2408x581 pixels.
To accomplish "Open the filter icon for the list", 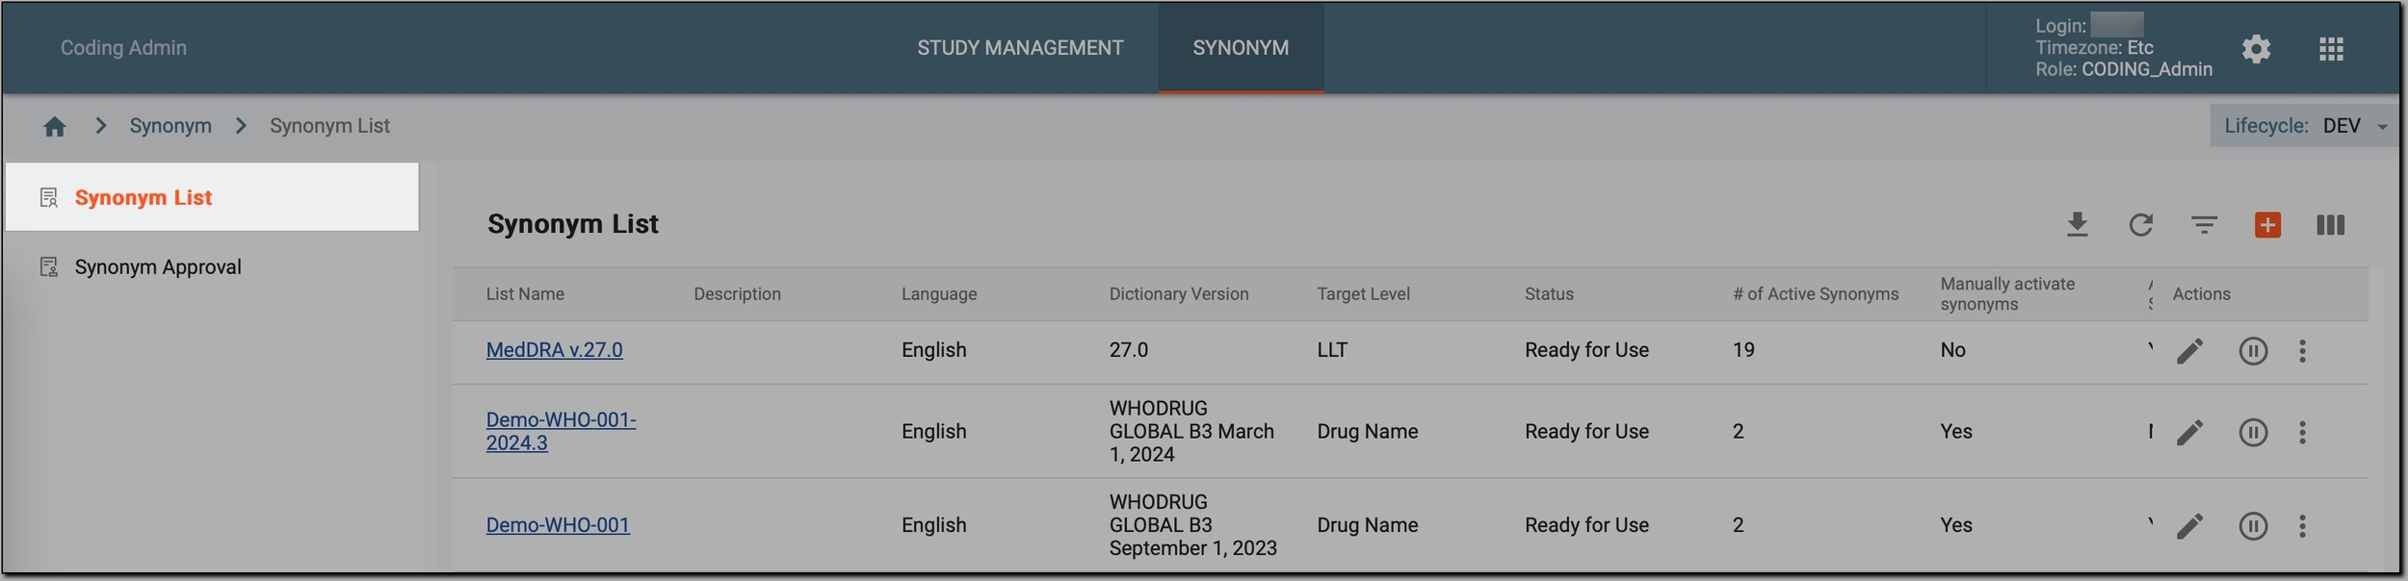I will tap(2205, 224).
